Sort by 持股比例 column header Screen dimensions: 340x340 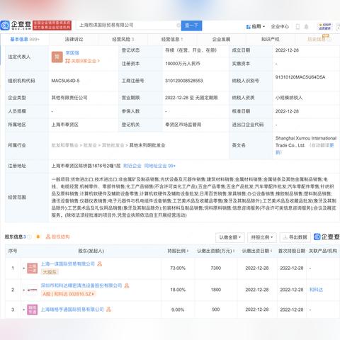point(178,251)
